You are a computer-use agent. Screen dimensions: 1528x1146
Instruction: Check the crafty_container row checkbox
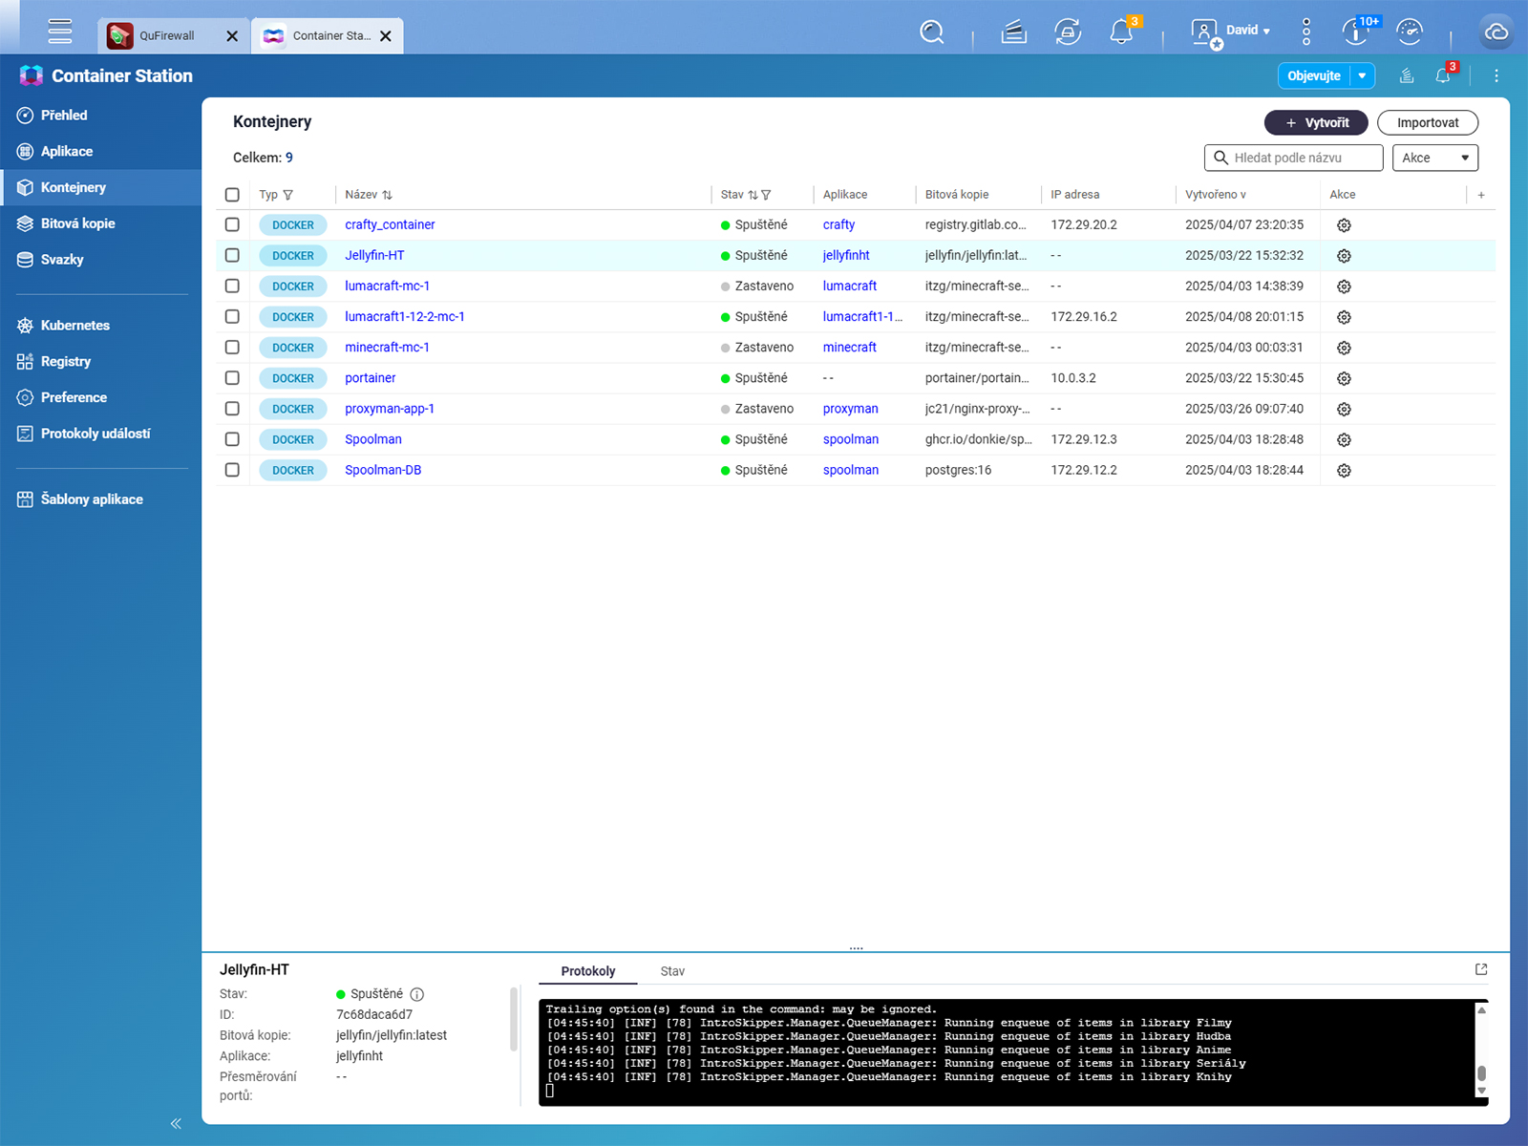(x=232, y=224)
